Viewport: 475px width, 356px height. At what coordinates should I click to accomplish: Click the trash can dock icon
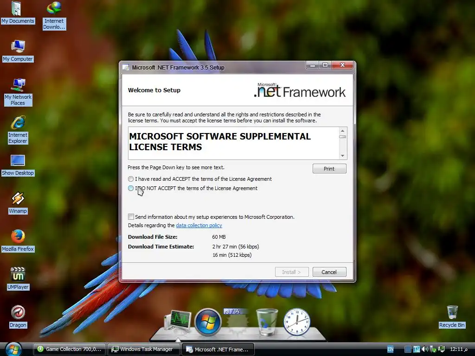coord(267,322)
